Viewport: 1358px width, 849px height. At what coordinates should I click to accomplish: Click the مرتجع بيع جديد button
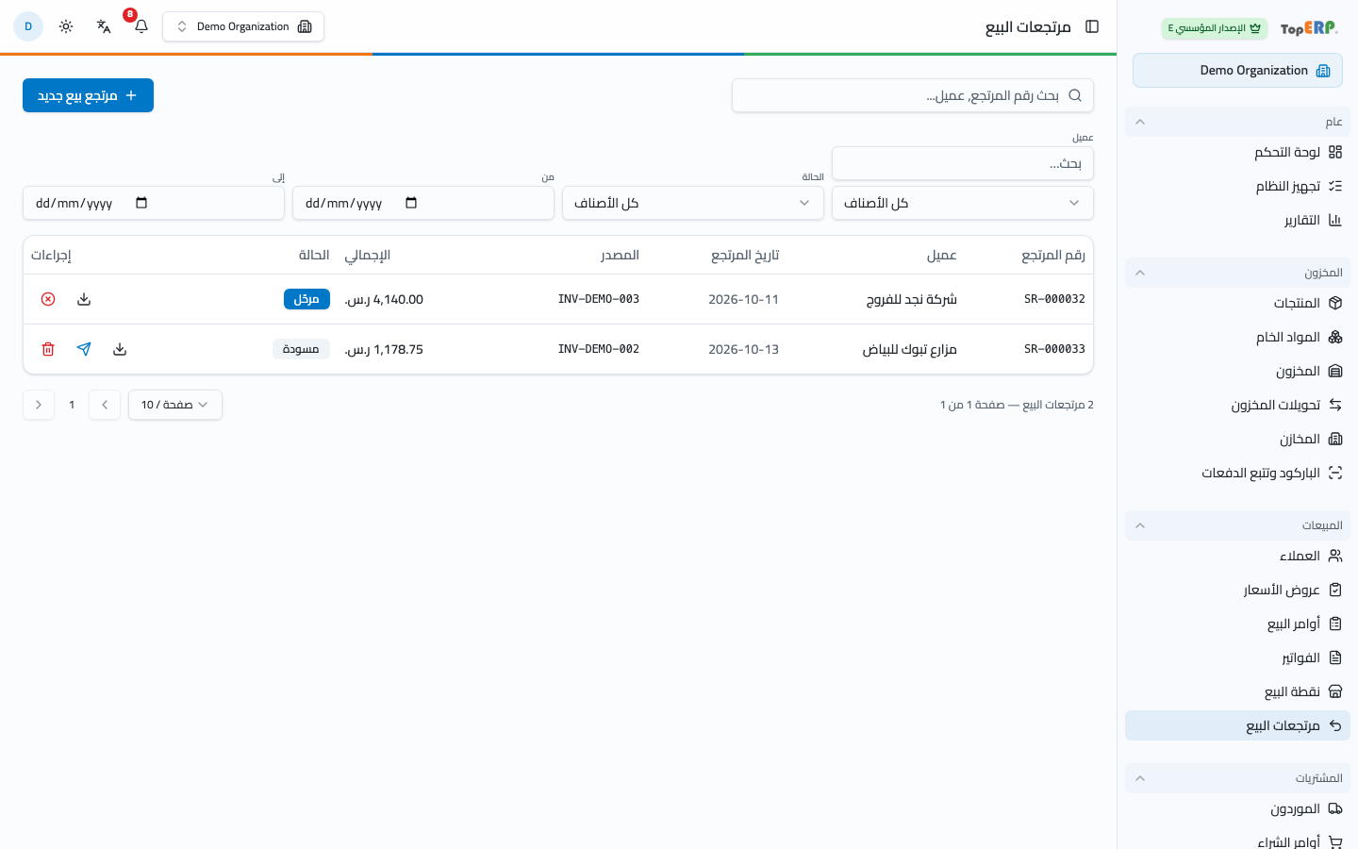[88, 95]
